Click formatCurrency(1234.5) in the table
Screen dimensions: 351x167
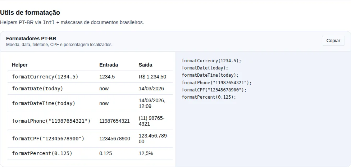click(45, 77)
